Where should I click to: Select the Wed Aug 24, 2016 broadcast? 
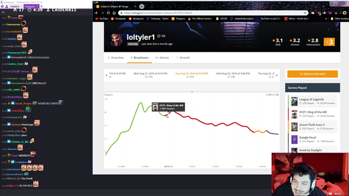coord(233,75)
